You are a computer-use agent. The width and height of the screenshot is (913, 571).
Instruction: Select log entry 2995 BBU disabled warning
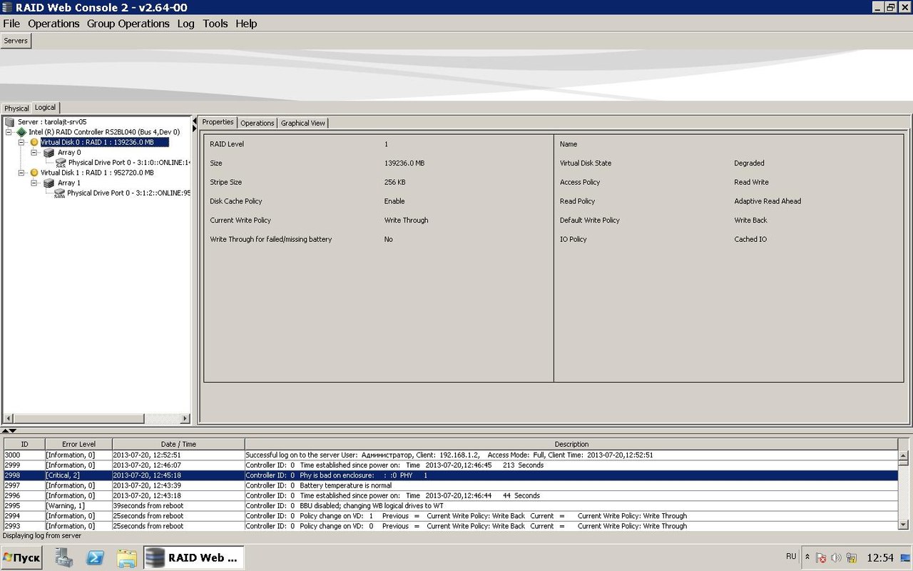tap(450, 505)
